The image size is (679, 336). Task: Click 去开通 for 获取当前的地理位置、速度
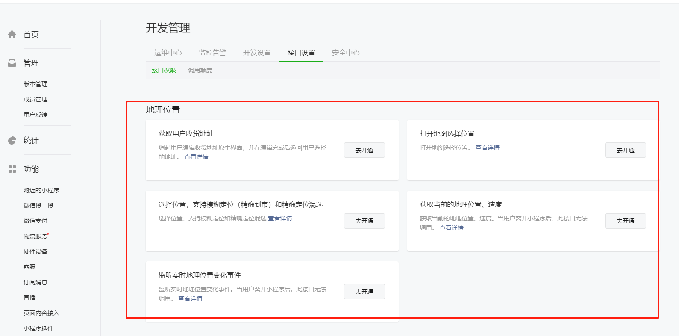coord(625,221)
